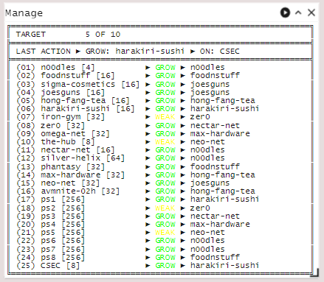Select row (21) ps5 [256]
324x282 pixels.
(138, 232)
